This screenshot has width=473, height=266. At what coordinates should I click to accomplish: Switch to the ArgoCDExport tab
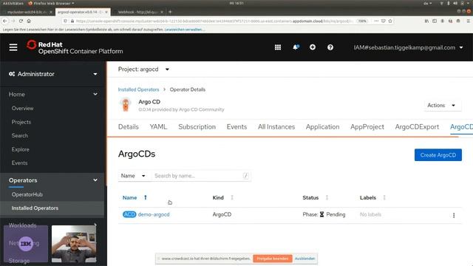point(417,126)
